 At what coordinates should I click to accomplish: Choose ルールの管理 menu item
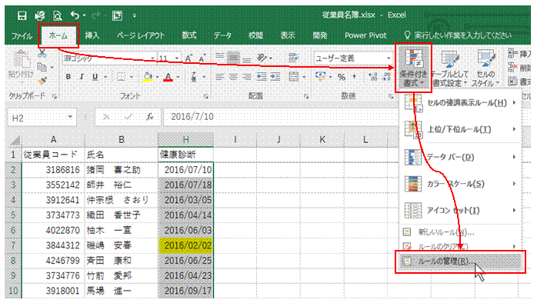(461, 261)
